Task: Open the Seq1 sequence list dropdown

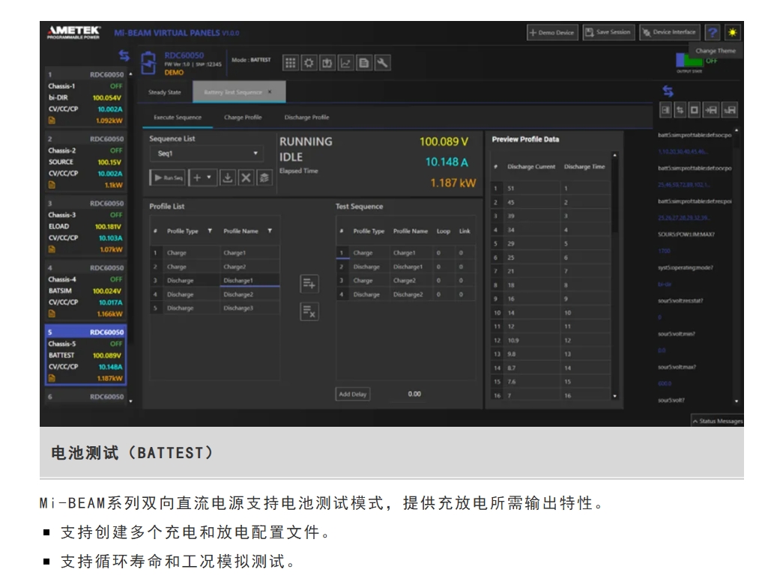Action: 206,153
